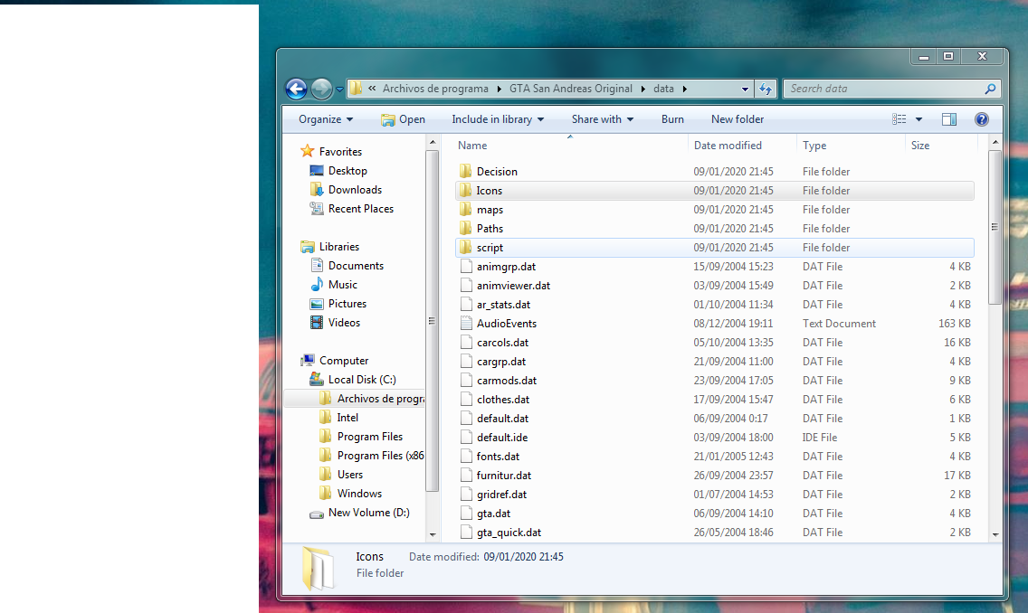Open Downloads in the Favorites list

(x=355, y=189)
